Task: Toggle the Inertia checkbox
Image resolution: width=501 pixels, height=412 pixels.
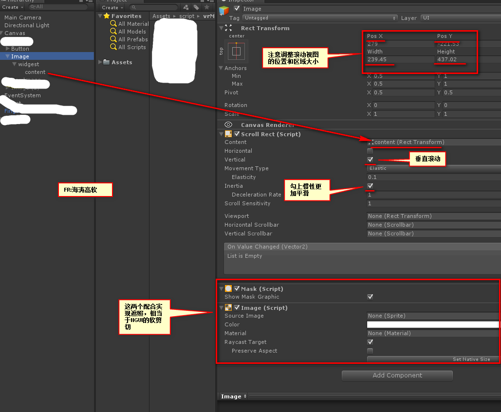Action: pos(370,186)
